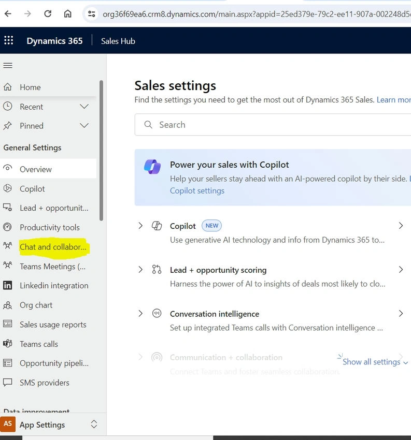The width and height of the screenshot is (411, 440).
Task: Open the Teams calls sidebar item
Action: [48, 344]
